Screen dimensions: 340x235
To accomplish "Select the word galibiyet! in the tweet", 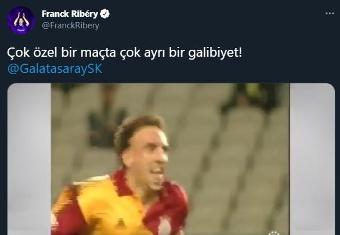I will pyautogui.click(x=215, y=53).
